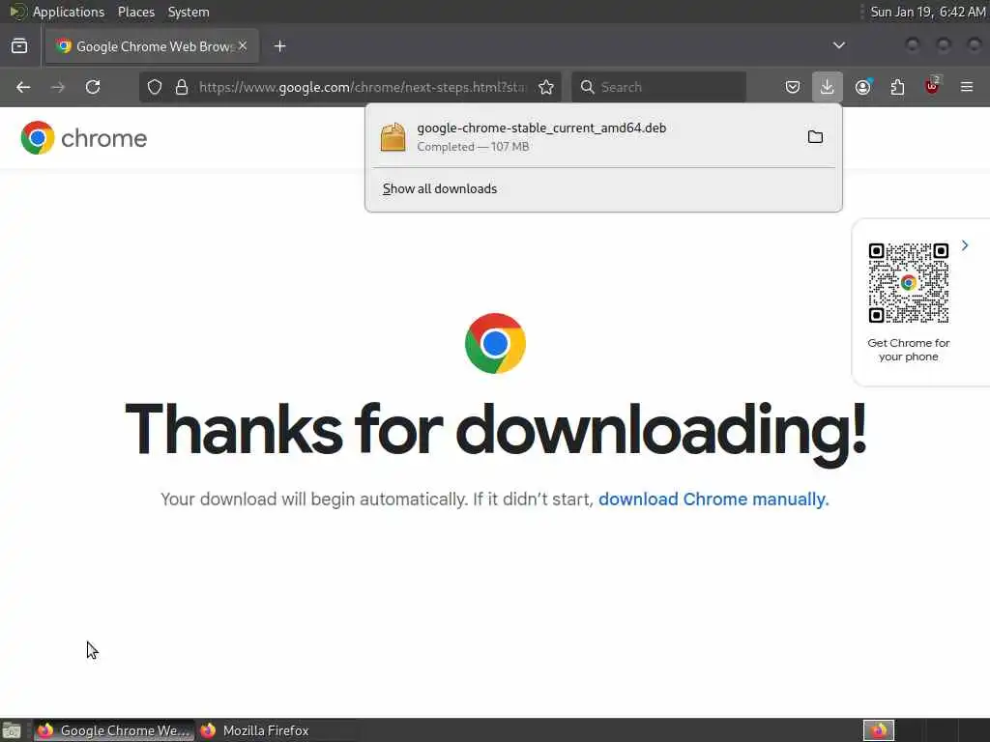Screen dimensions: 990x742
Task: Open the System menu
Action: click(189, 12)
